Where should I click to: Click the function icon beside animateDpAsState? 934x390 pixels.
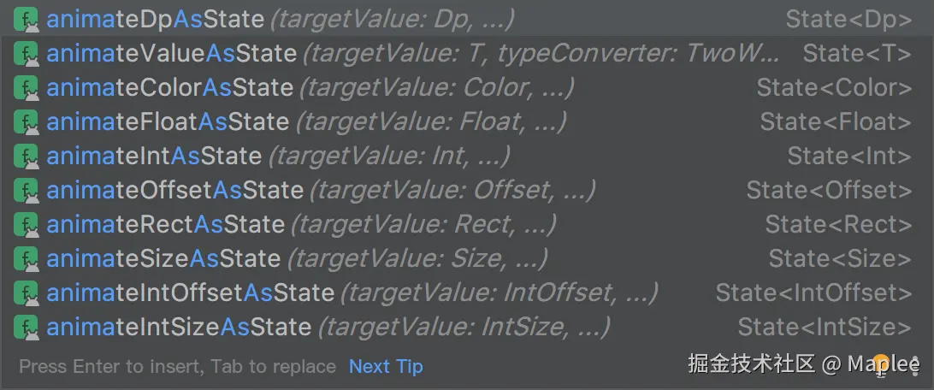pyautogui.click(x=27, y=20)
